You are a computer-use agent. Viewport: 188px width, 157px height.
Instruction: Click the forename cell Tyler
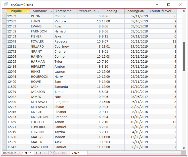(x=65, y=61)
